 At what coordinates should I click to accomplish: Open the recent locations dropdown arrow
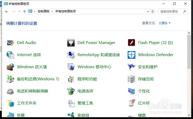click(19, 12)
